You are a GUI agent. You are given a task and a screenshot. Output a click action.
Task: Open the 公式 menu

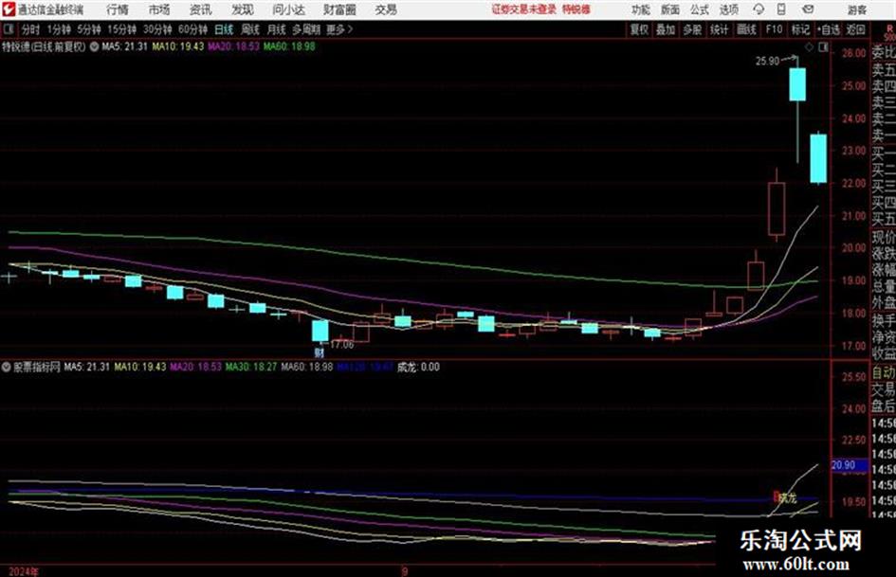700,9
